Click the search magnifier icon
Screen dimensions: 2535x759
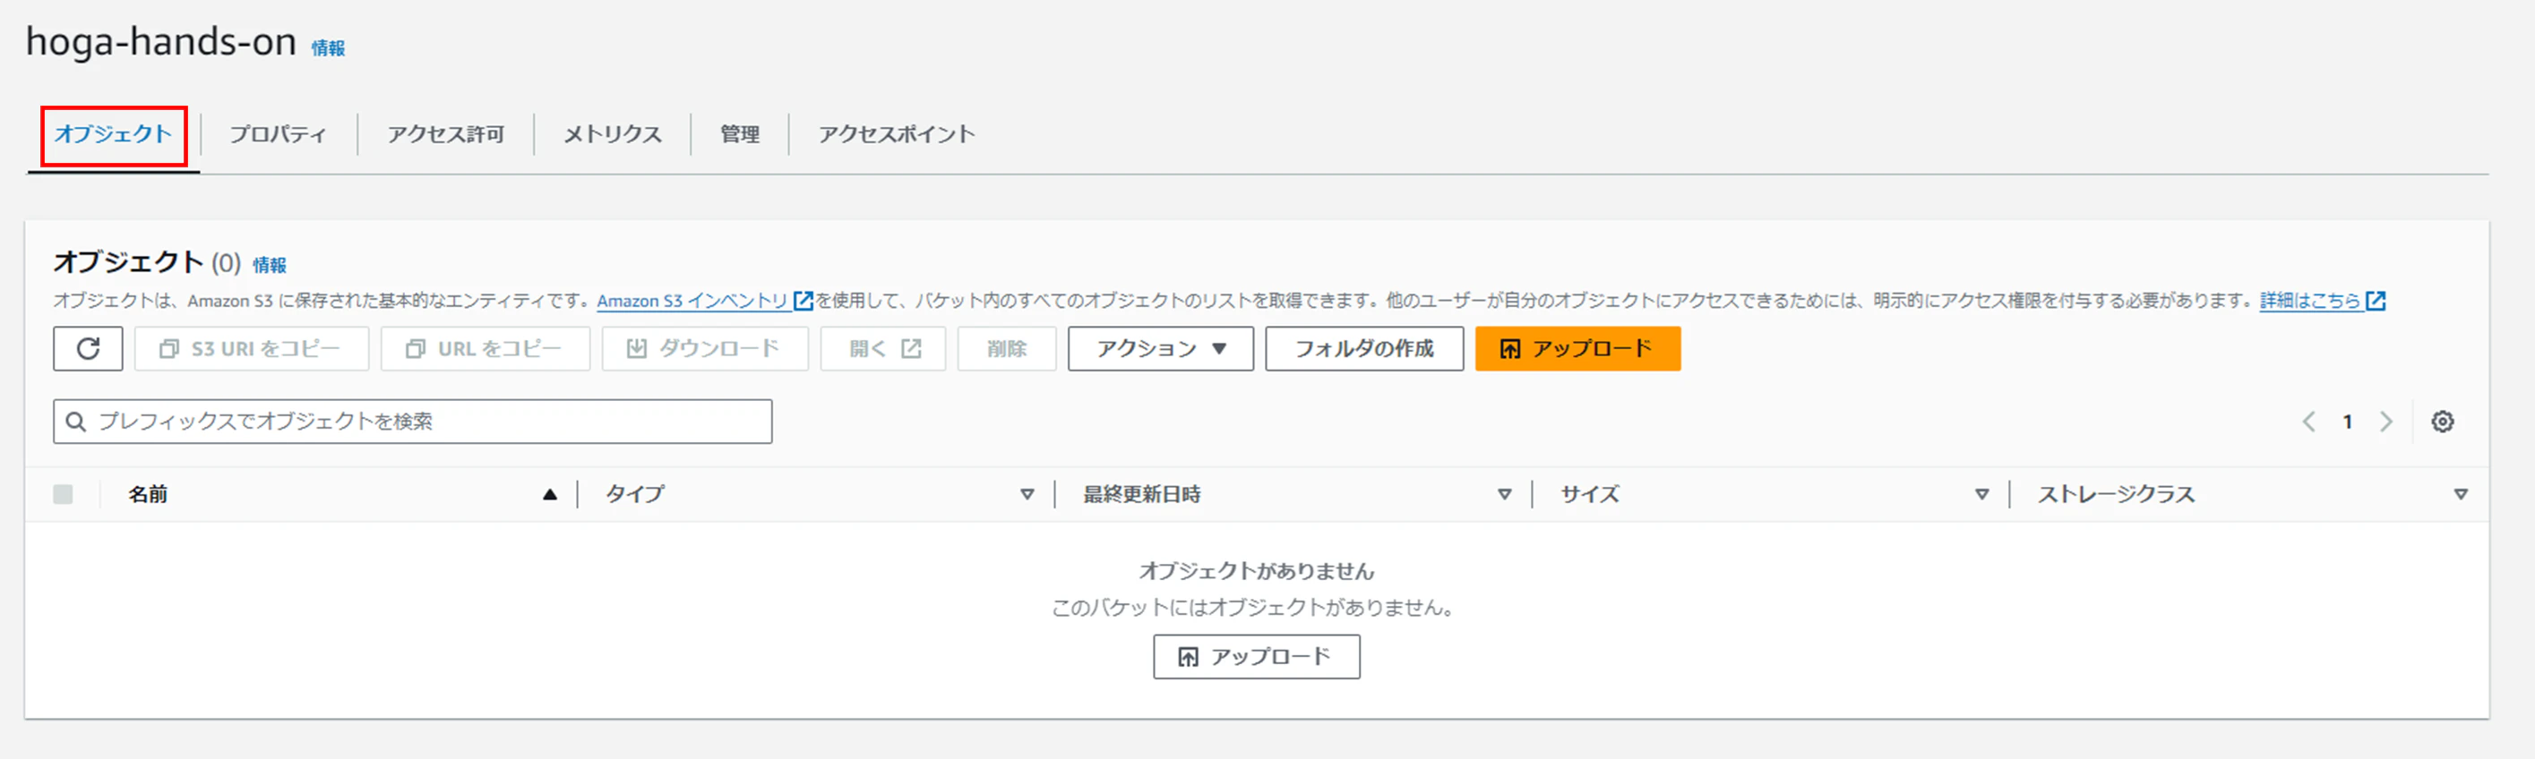[x=76, y=422]
